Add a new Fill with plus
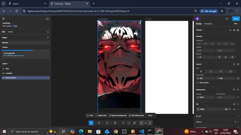The height and width of the screenshot is (135, 241). (238, 104)
